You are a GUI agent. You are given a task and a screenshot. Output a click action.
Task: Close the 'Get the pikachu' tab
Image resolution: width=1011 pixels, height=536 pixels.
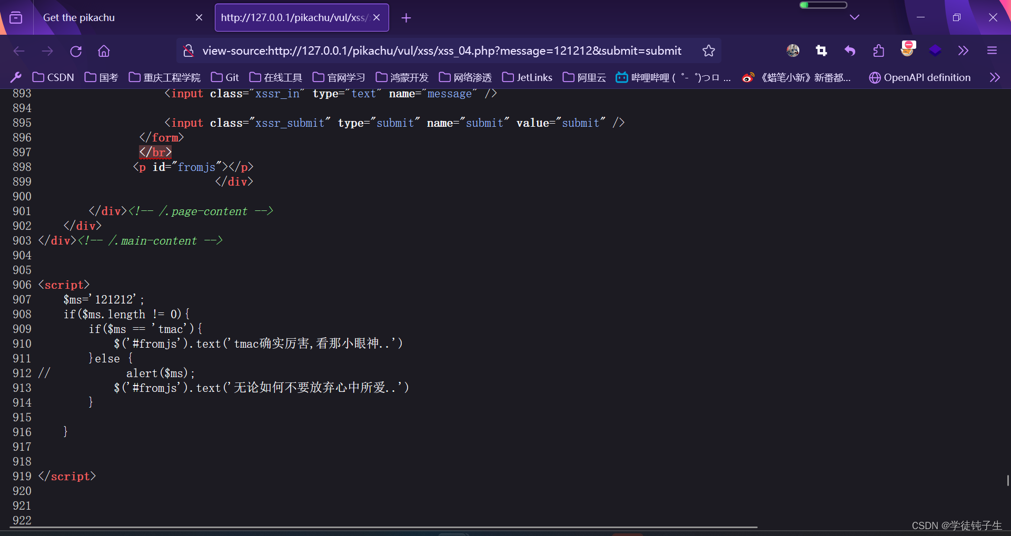pos(199,17)
